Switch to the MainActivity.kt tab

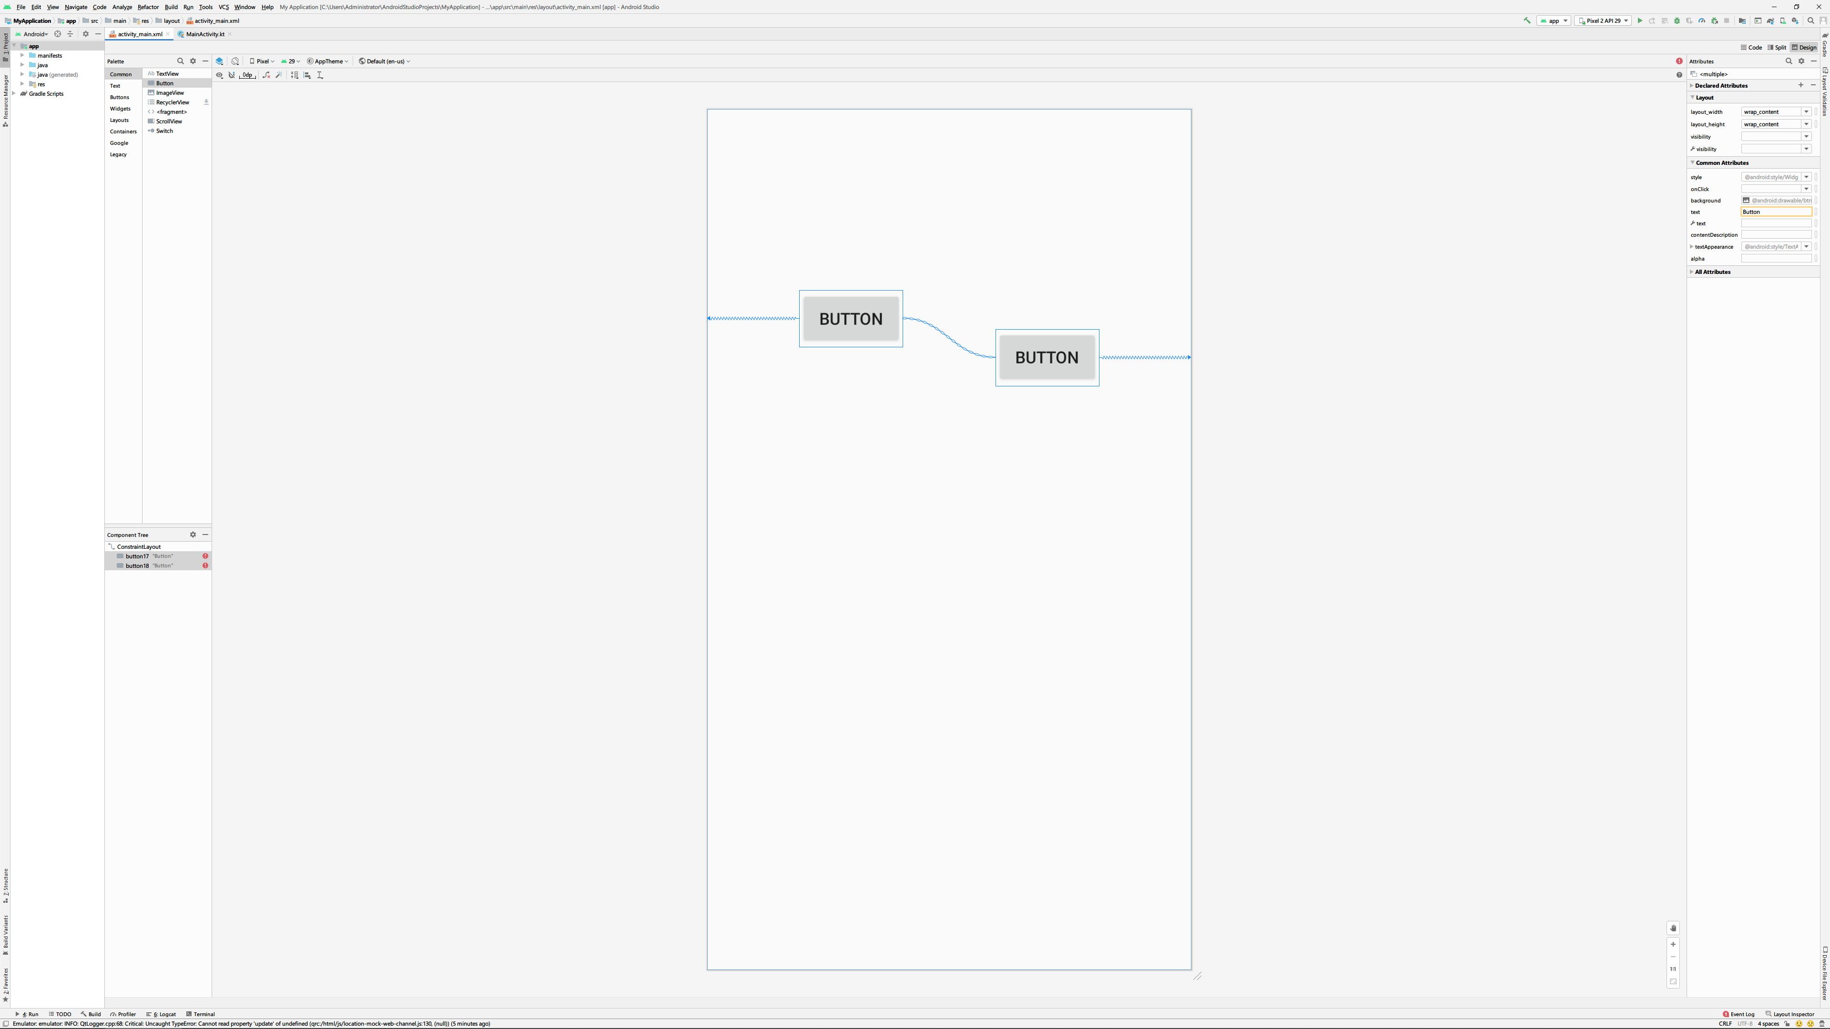(204, 34)
